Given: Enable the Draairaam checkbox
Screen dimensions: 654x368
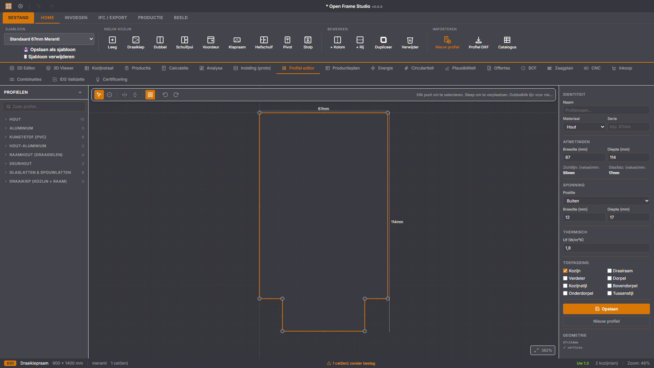Looking at the screenshot, I should pos(610,271).
